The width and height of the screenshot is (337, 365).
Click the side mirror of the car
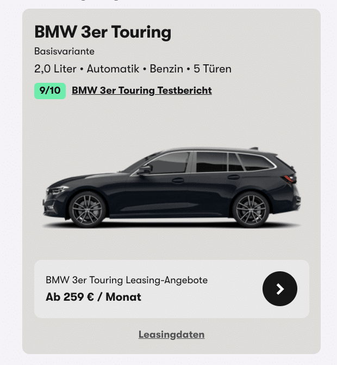tap(145, 169)
